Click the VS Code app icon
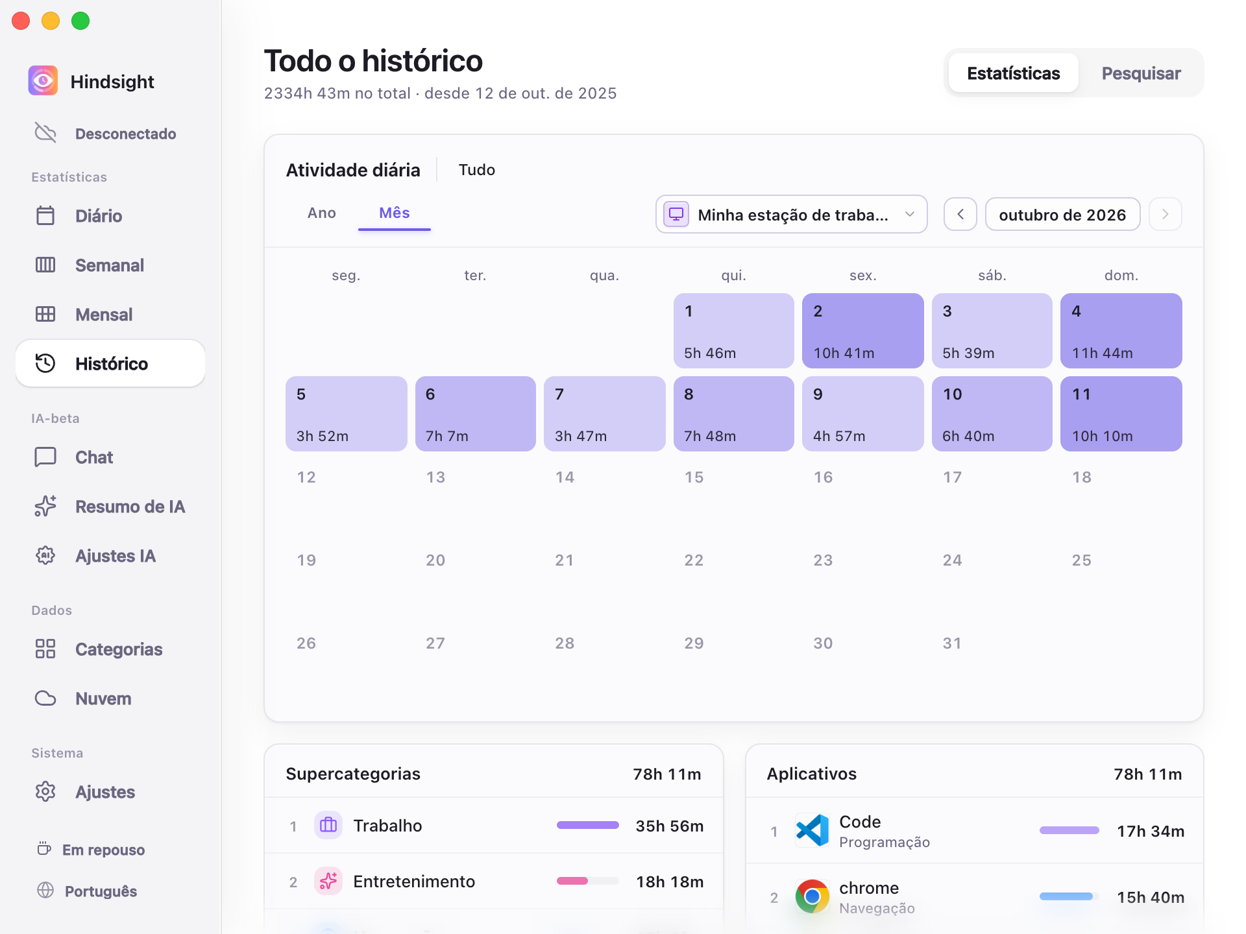This screenshot has height=934, width=1246. coord(812,830)
